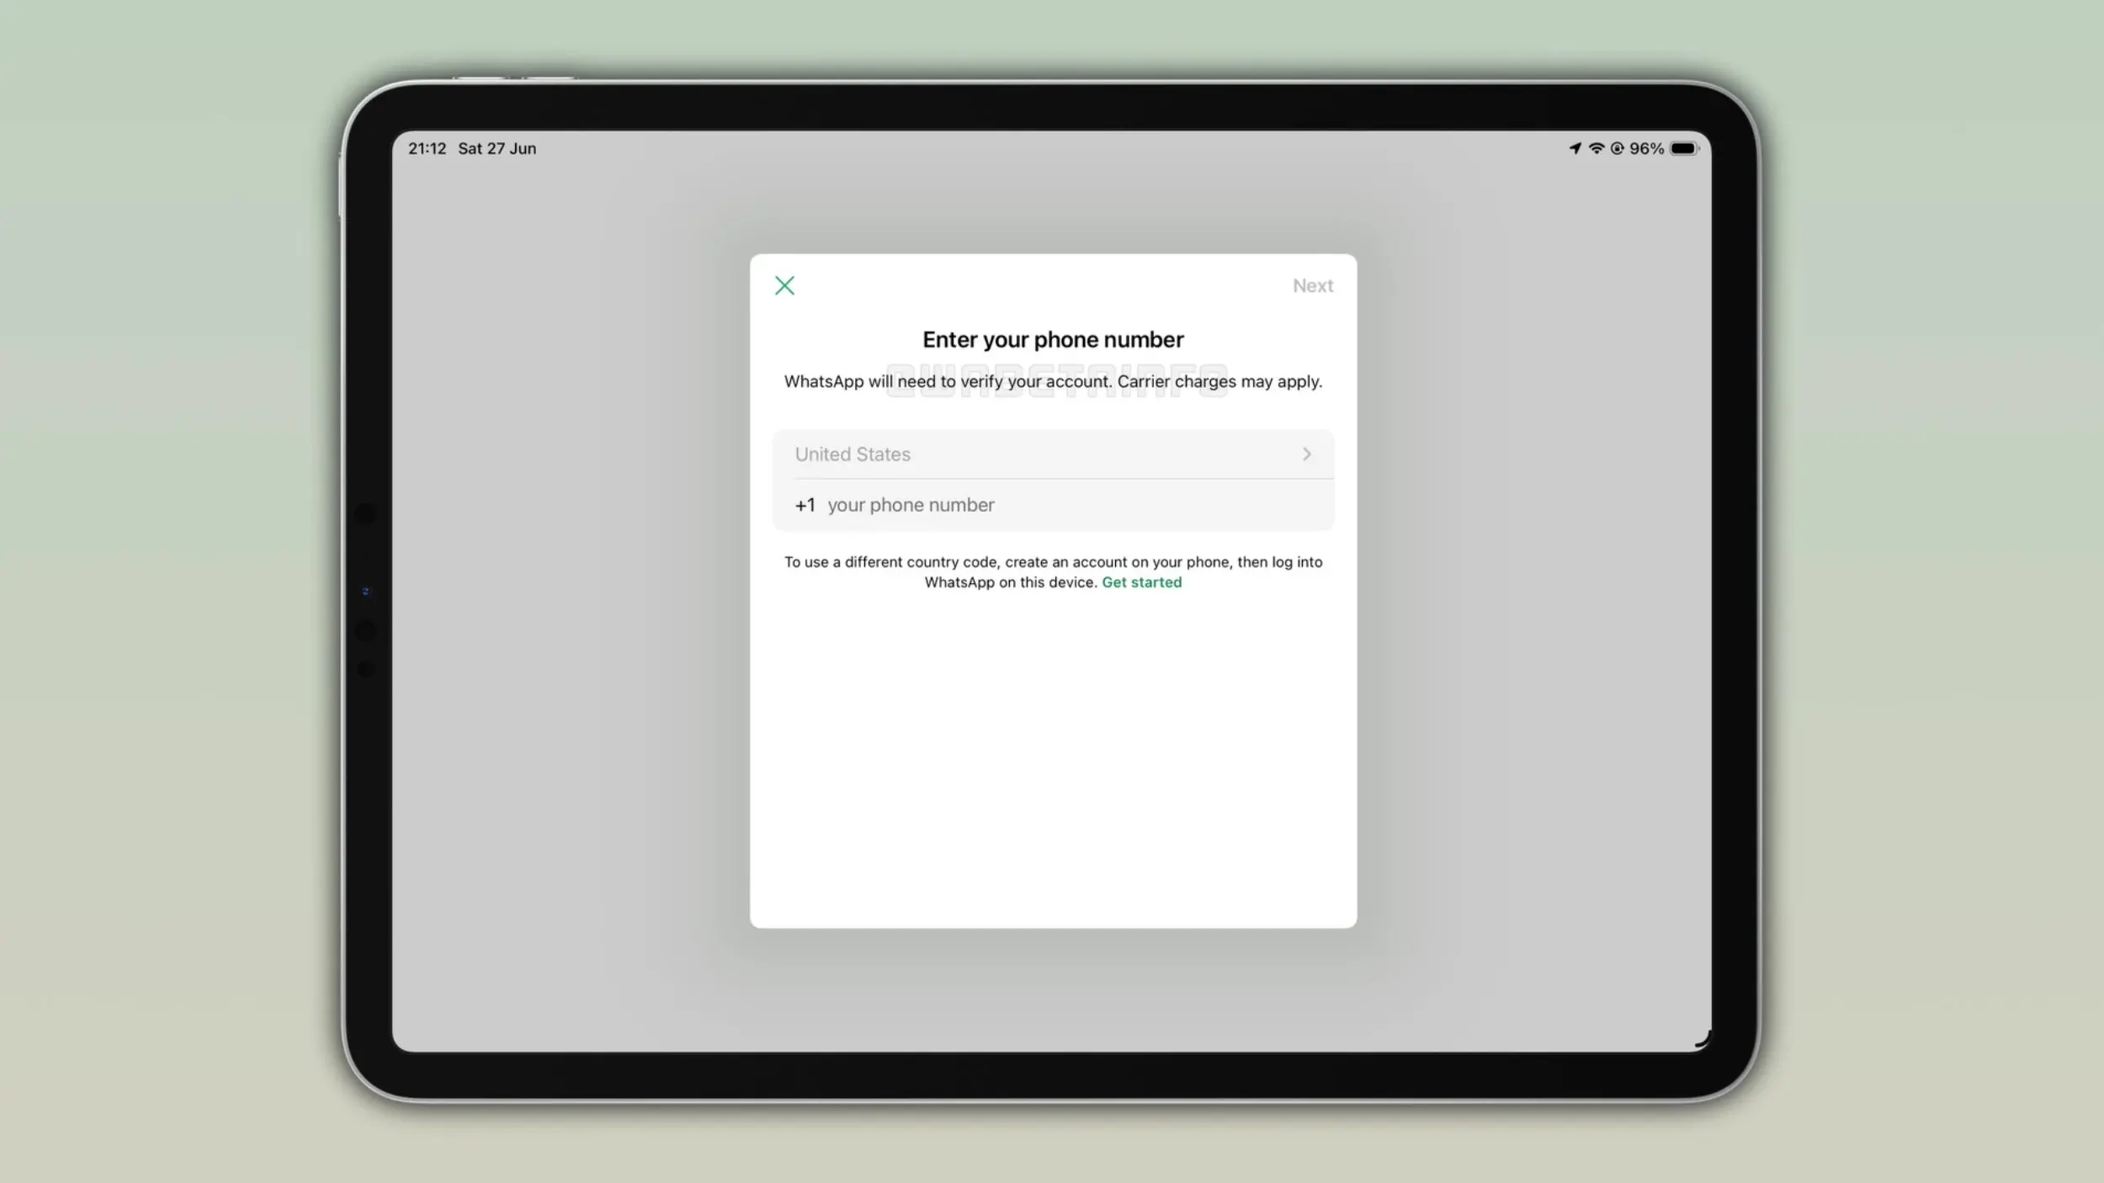The width and height of the screenshot is (2104, 1183).
Task: Click the 'Enter your phone number' heading
Action: (1053, 340)
